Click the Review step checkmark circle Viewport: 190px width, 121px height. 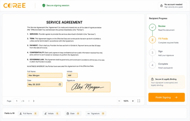click(x=153, y=27)
